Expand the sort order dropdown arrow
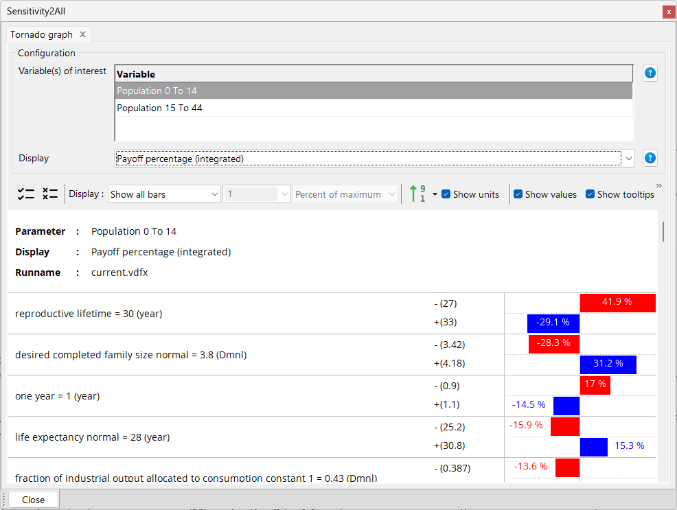 pos(435,194)
